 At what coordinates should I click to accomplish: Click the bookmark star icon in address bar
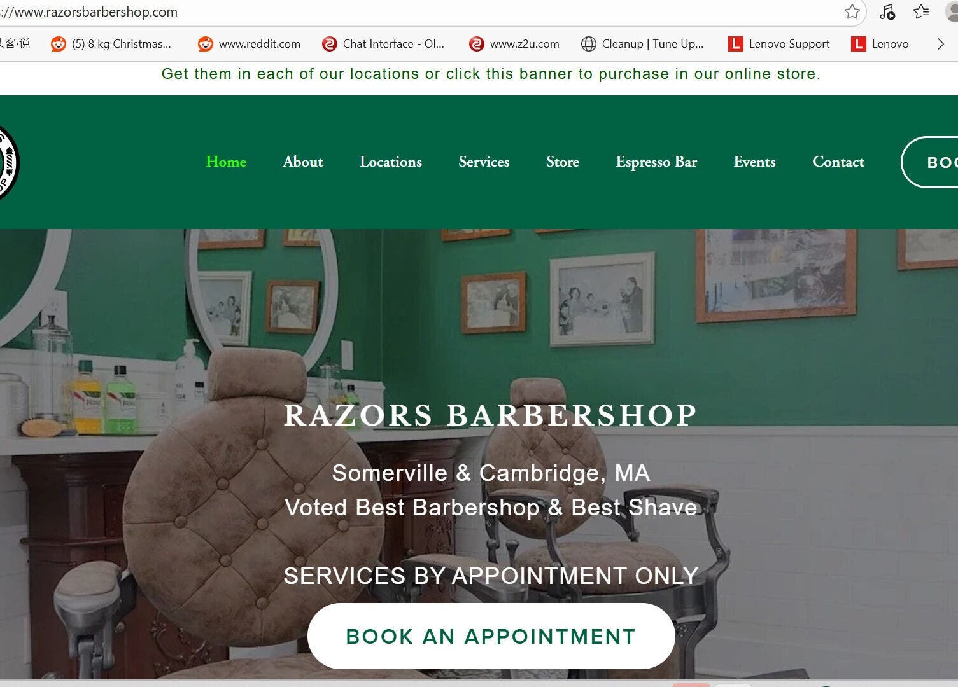click(x=852, y=11)
